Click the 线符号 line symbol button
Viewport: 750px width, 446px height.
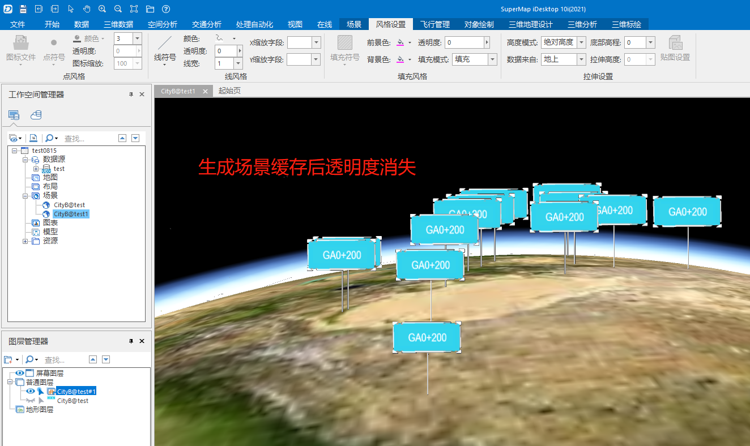165,50
